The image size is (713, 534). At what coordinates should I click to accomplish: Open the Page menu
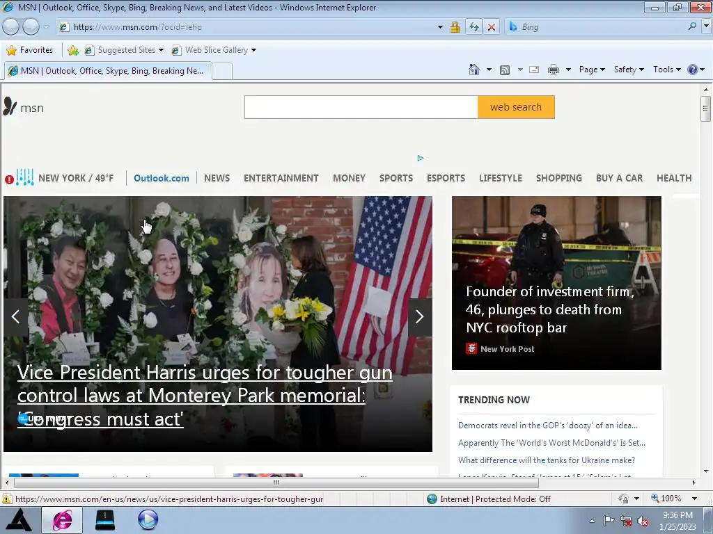coord(592,70)
